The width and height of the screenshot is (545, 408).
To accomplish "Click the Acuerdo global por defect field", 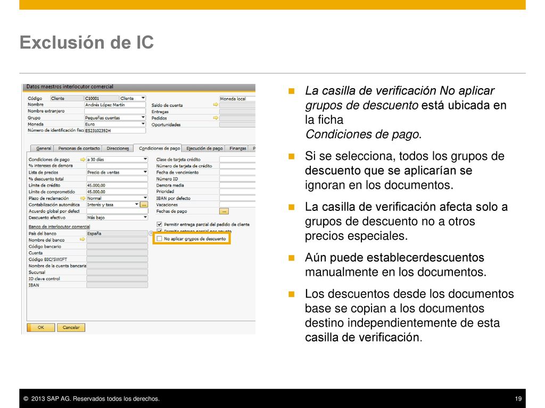I will (117, 211).
